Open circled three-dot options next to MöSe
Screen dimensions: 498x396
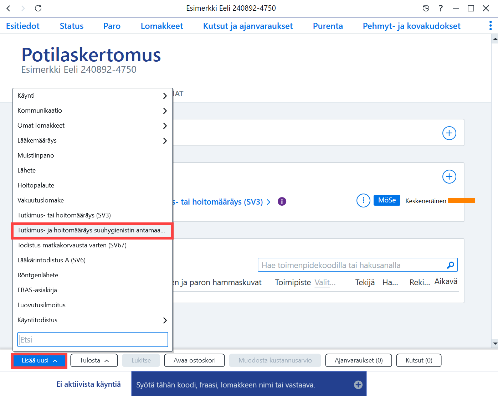point(363,200)
